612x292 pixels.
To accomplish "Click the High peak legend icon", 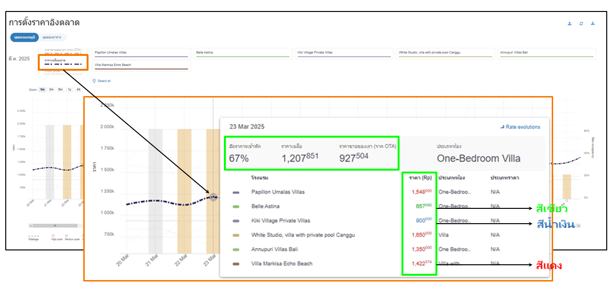I will (x=53, y=236).
